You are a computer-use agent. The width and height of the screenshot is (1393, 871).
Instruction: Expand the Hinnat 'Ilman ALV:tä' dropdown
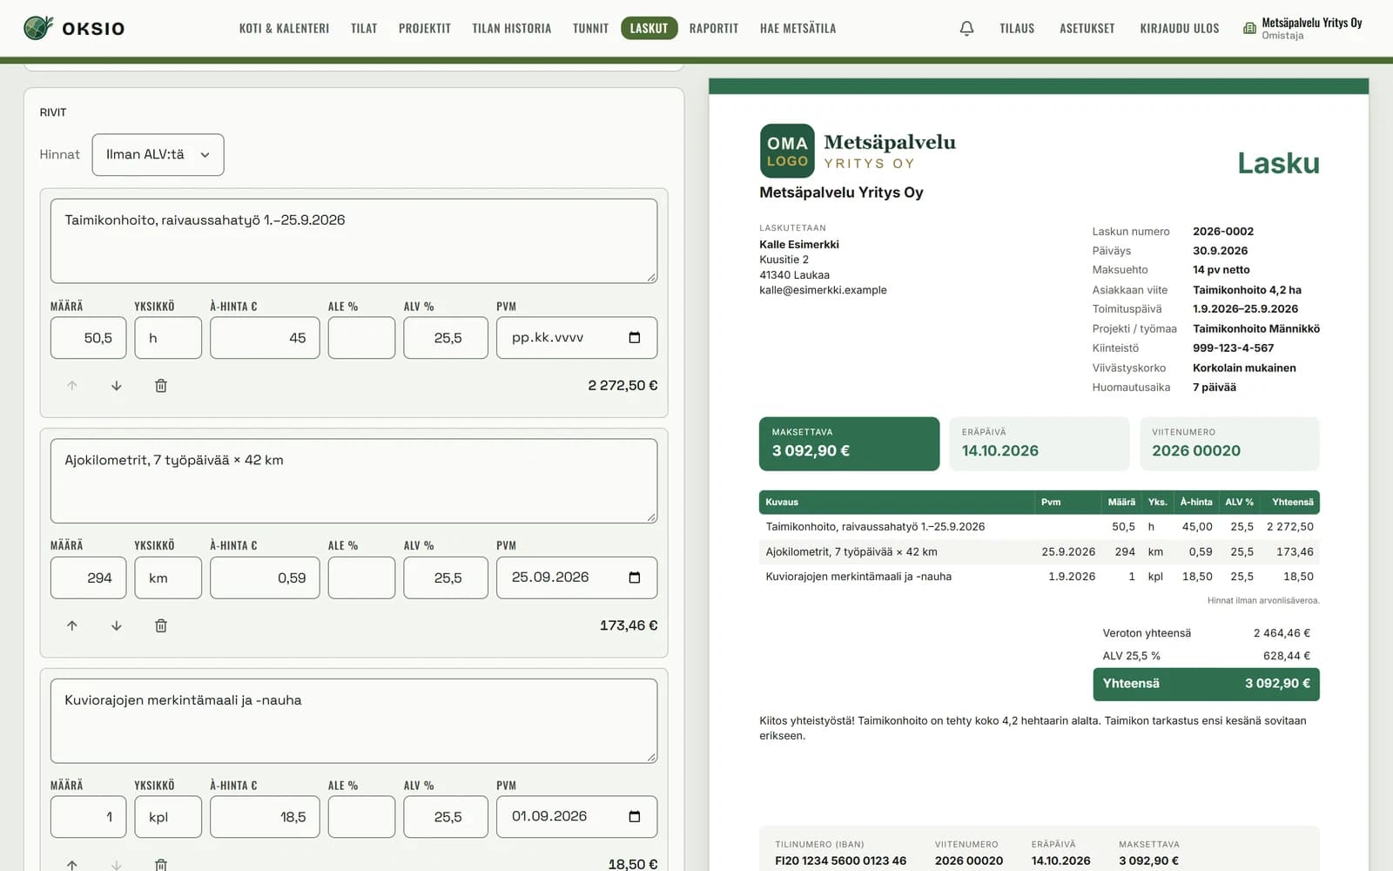158,154
